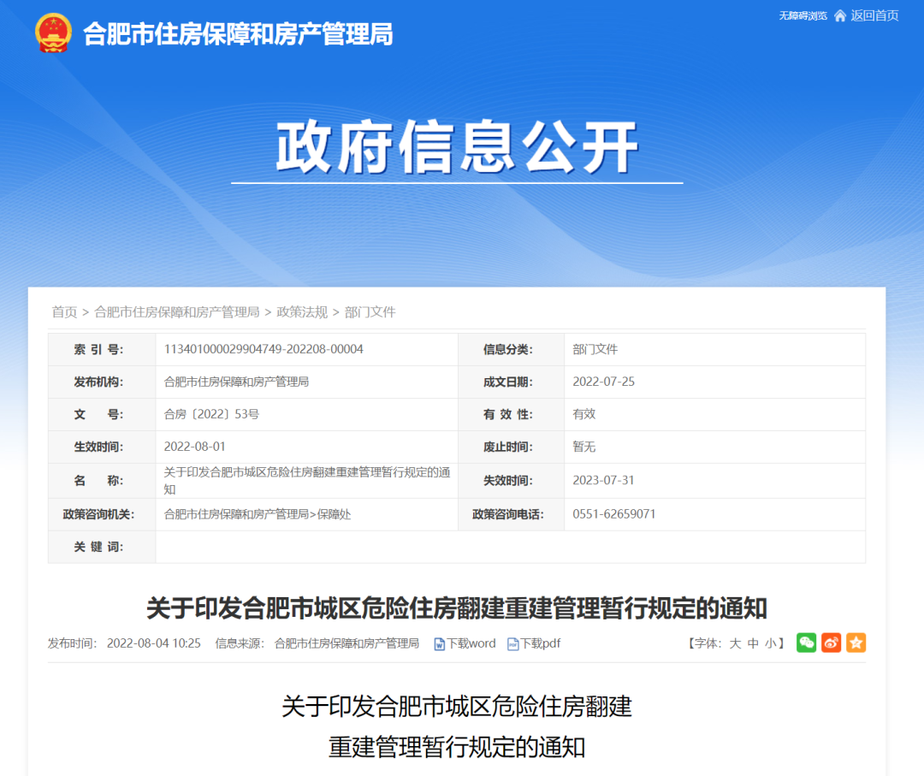Click the publish time 2022-08-04 10:25
Viewport: 924px width, 776px height.
154,643
